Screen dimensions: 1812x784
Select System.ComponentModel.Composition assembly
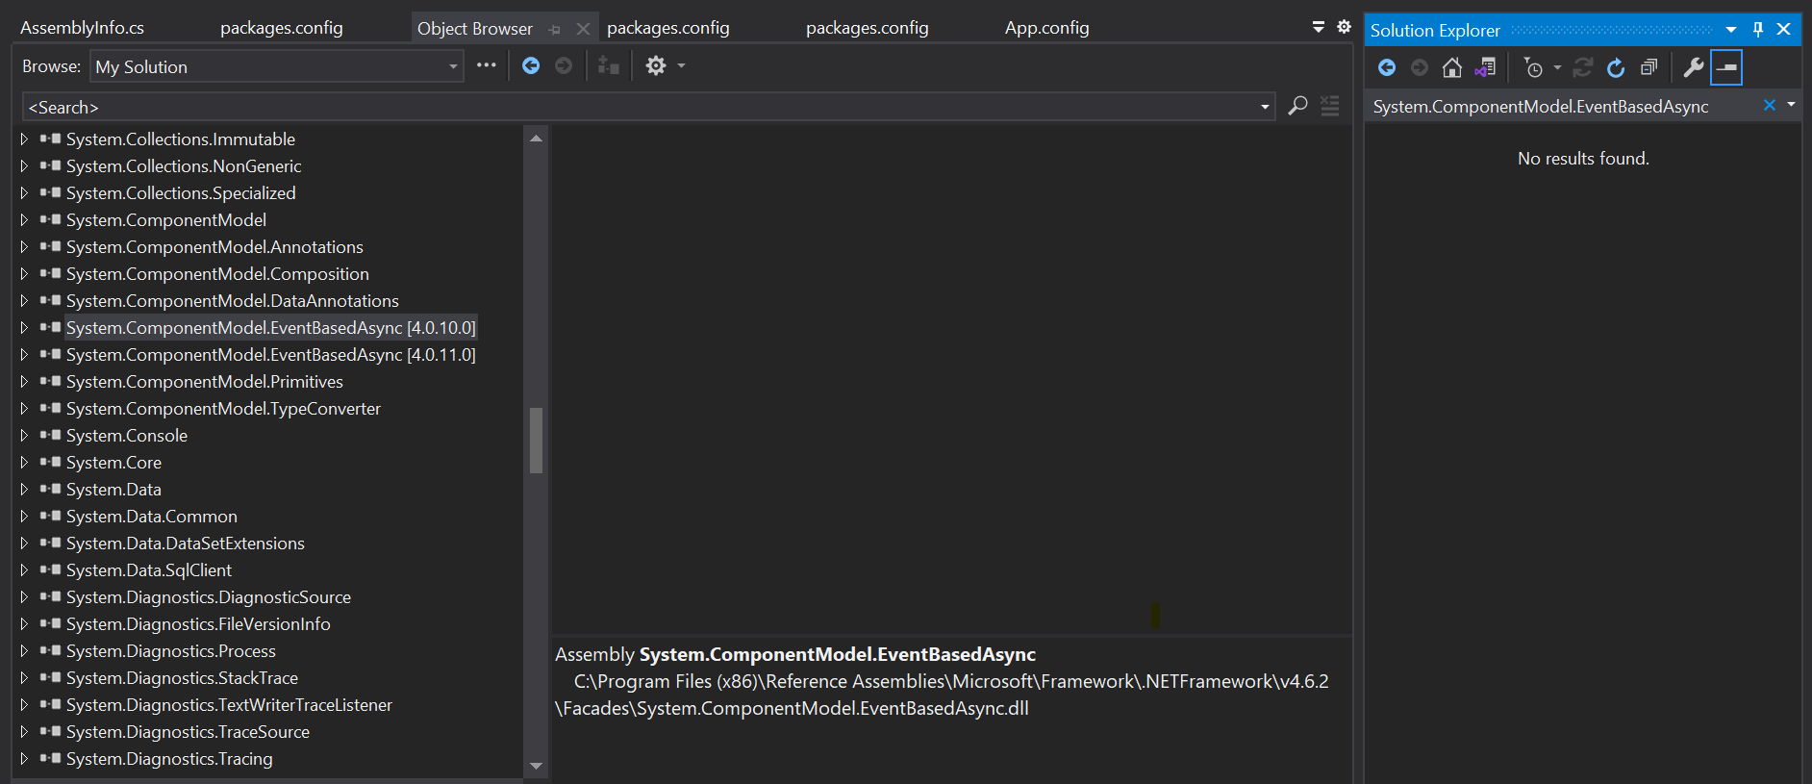click(217, 274)
